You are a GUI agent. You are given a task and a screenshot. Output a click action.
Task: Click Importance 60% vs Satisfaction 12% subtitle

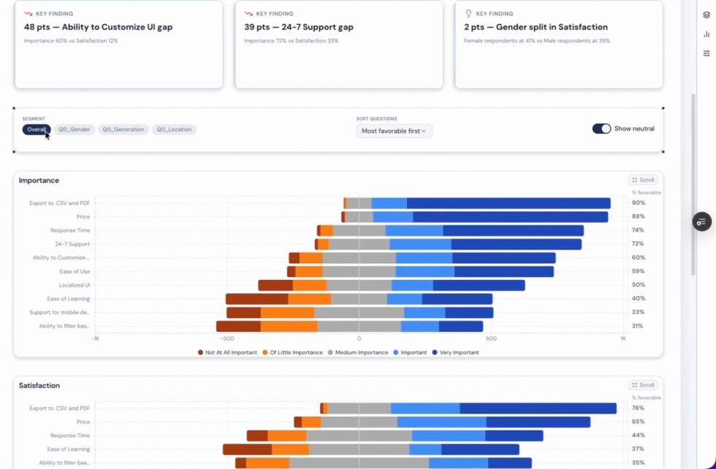(x=71, y=41)
